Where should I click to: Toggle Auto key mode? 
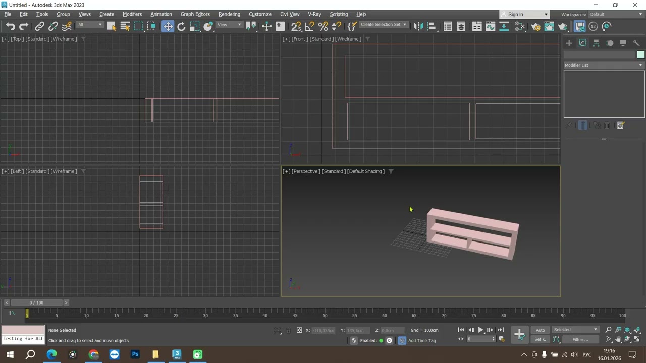click(540, 330)
